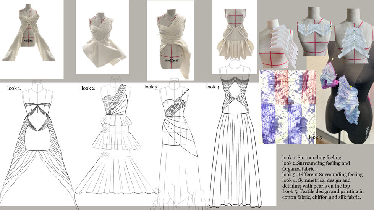Click the middle chevron-fold bust sample photo

pos(314,31)
